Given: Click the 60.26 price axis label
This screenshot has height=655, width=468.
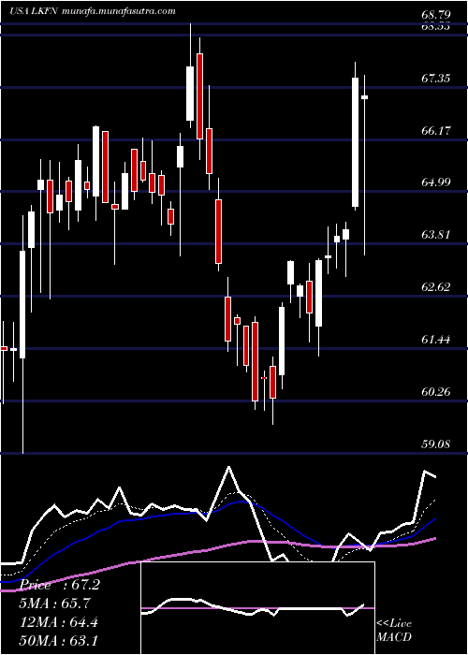Looking at the screenshot, I should coord(436,392).
